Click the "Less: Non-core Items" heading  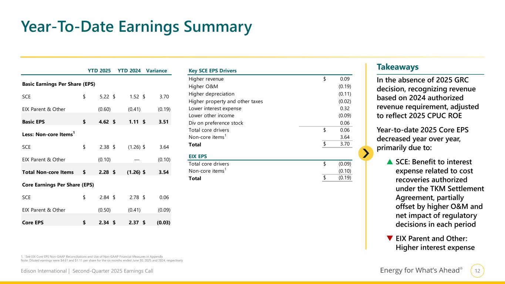[48, 134]
